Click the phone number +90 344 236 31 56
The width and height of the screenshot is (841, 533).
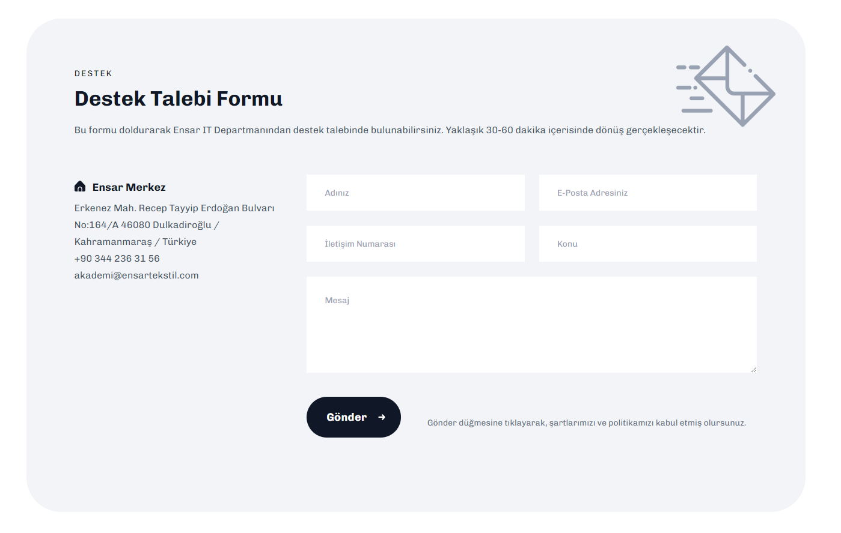(117, 259)
